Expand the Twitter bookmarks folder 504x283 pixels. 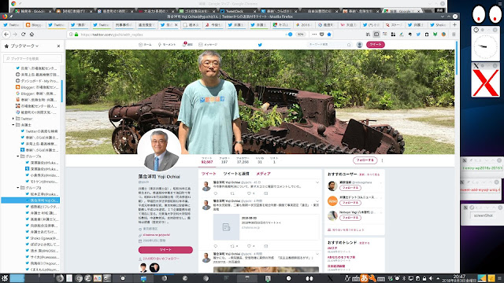tap(13, 119)
